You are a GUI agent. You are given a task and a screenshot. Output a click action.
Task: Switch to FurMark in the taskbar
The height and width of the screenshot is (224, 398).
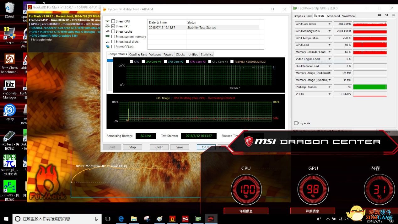pos(172,219)
